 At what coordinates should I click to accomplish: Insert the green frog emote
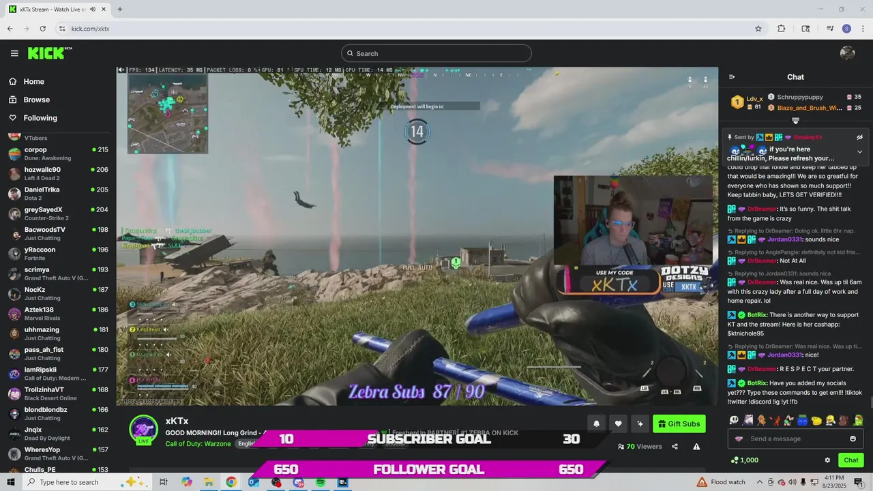(x=858, y=420)
